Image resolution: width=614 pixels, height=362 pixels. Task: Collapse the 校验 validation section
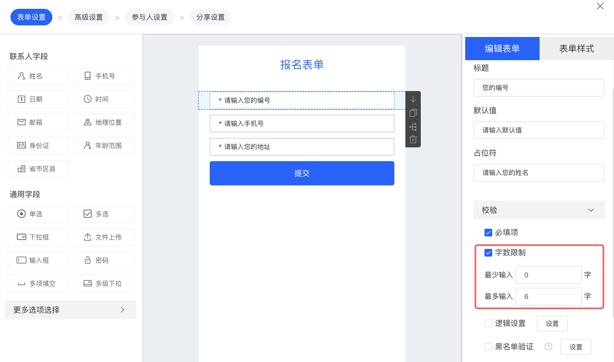tap(539, 210)
